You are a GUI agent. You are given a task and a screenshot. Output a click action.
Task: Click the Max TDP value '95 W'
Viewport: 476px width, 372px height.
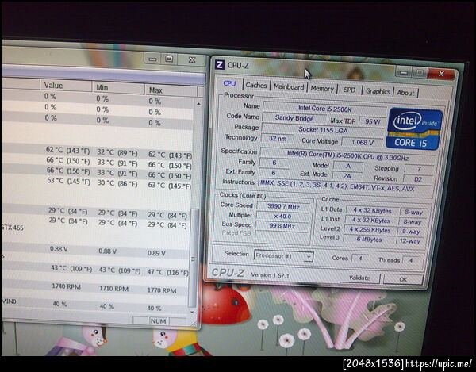point(373,121)
